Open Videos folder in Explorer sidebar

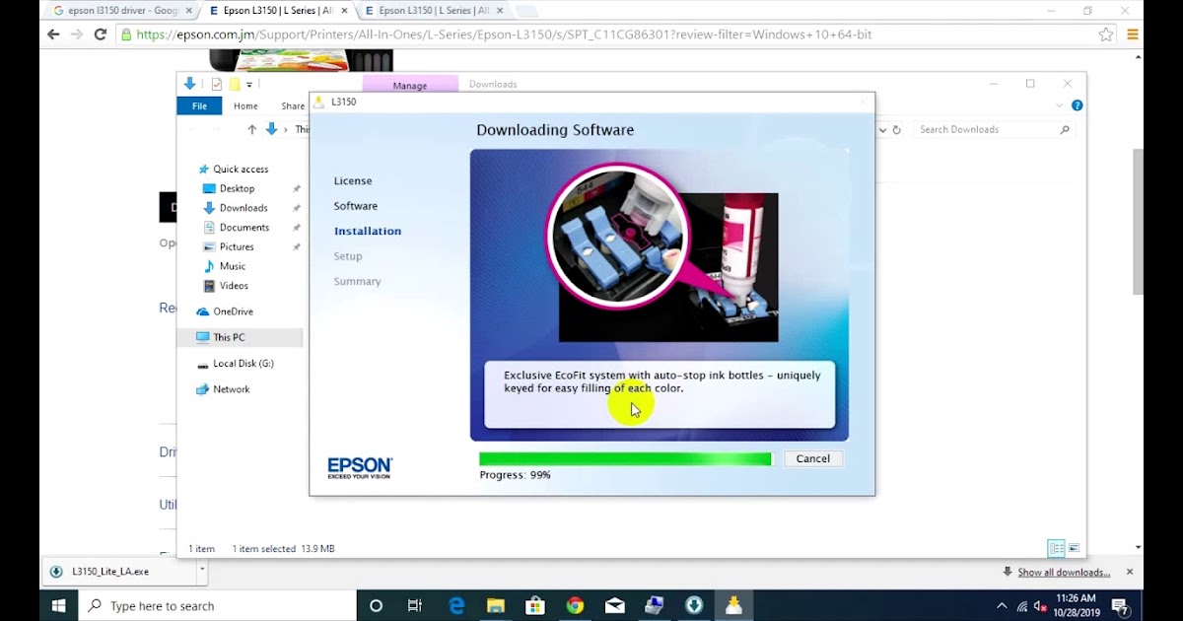234,286
